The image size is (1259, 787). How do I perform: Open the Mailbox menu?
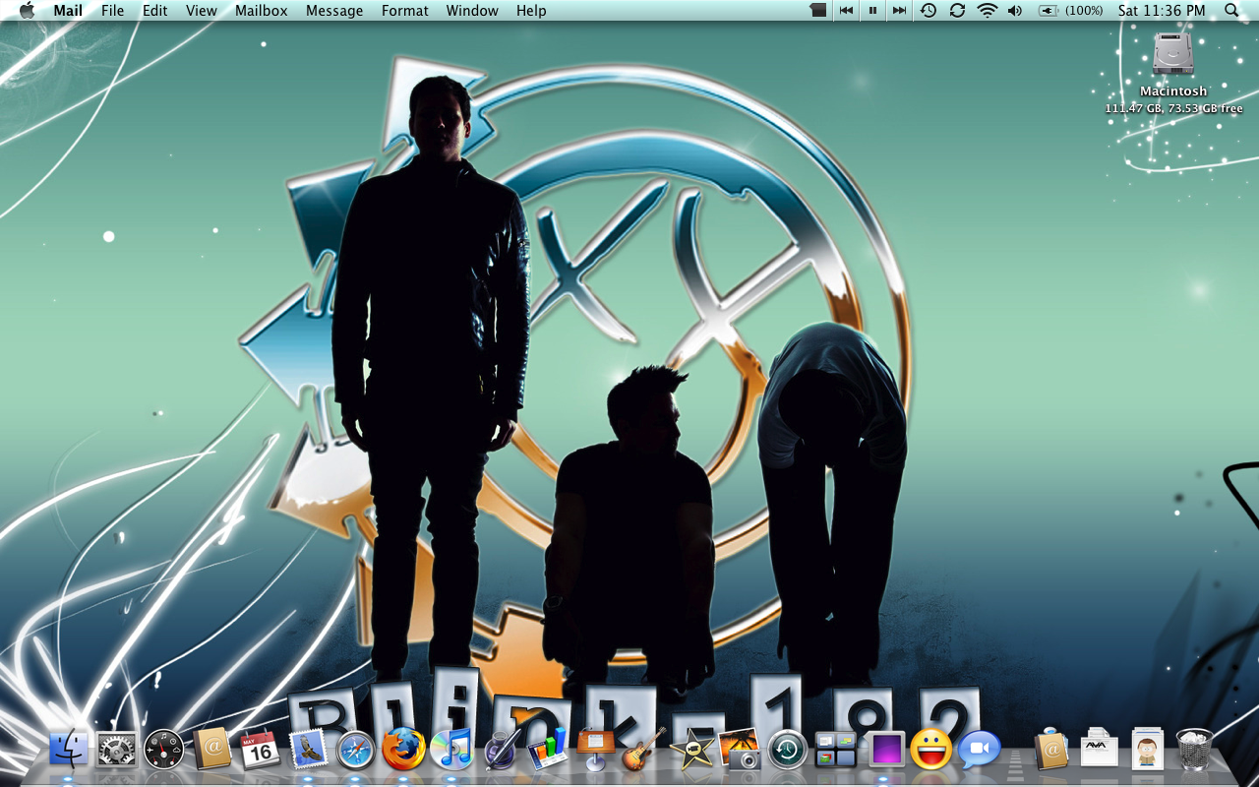[x=262, y=11]
